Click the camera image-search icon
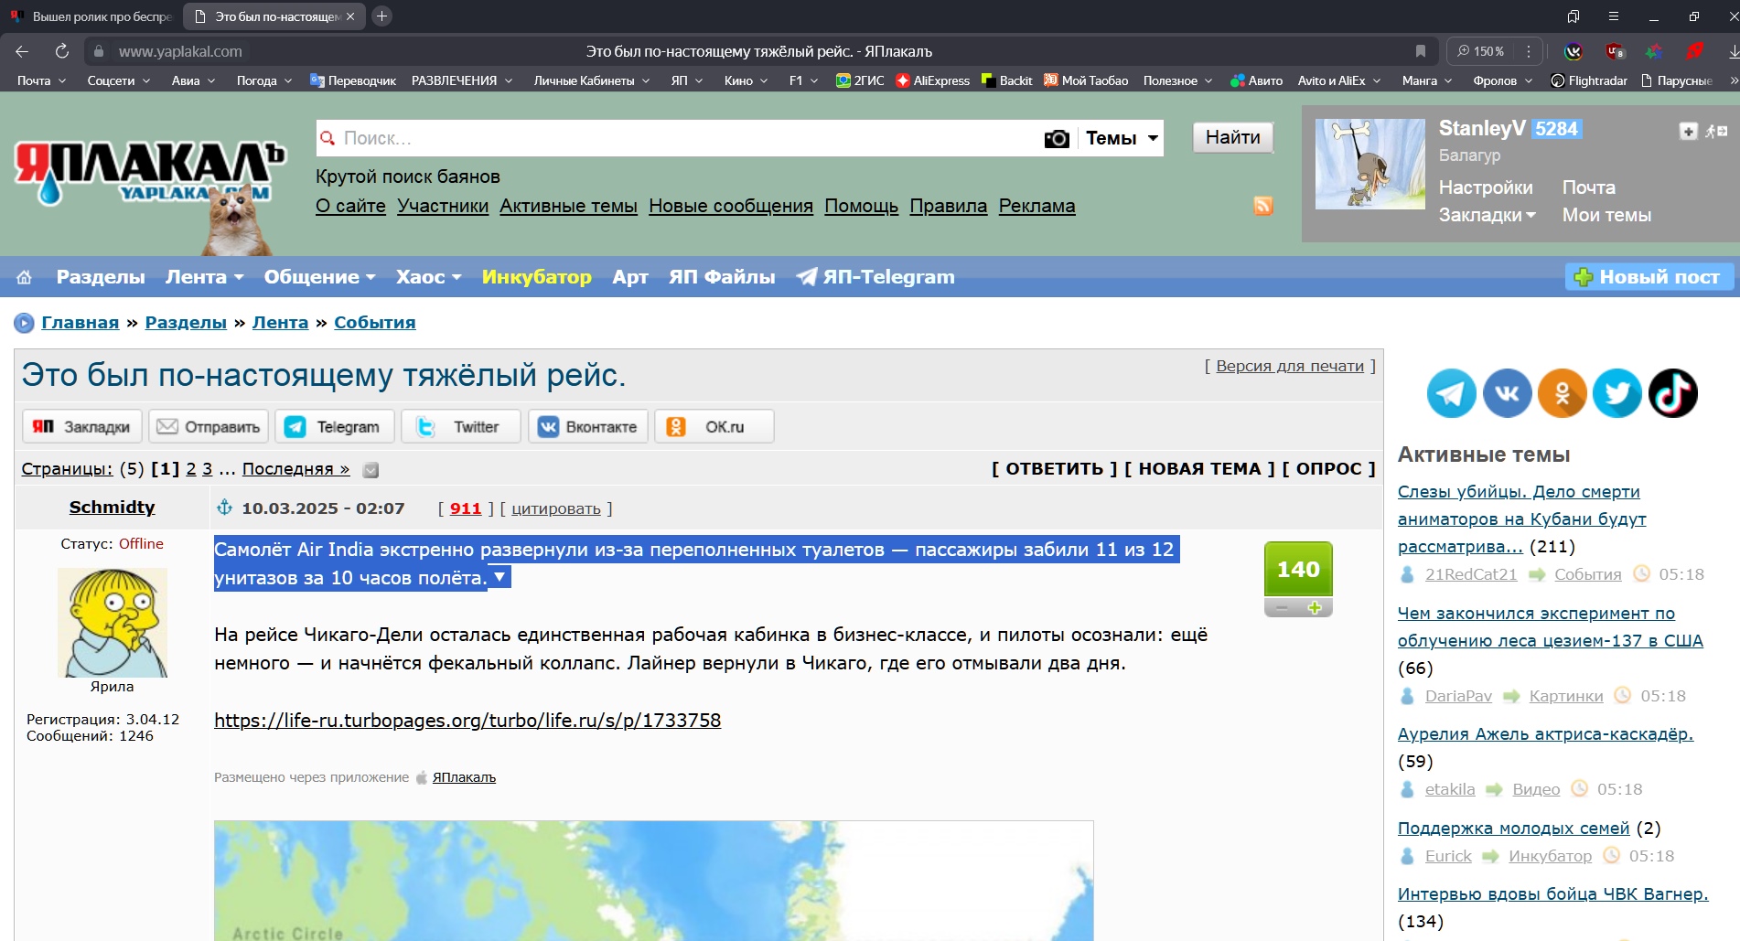This screenshot has width=1740, height=941. click(x=1057, y=138)
